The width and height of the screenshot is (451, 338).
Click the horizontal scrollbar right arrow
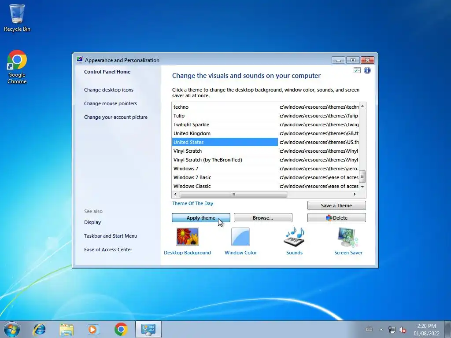pyautogui.click(x=355, y=194)
